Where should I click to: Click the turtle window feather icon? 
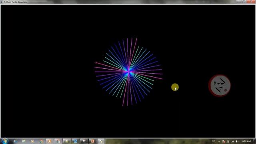(x=2, y=2)
